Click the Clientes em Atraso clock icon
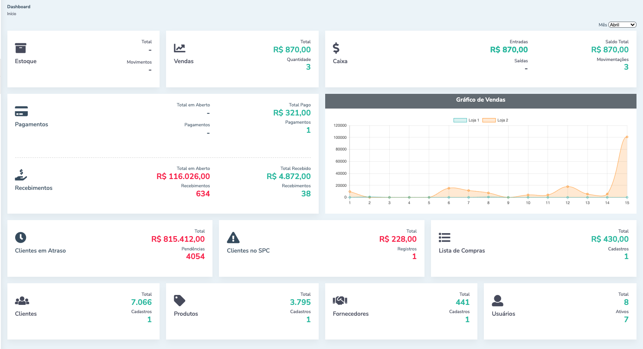 pyautogui.click(x=20, y=237)
